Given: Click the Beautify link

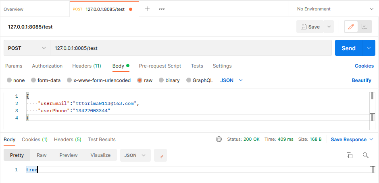Looking at the screenshot, I should click(362, 80).
